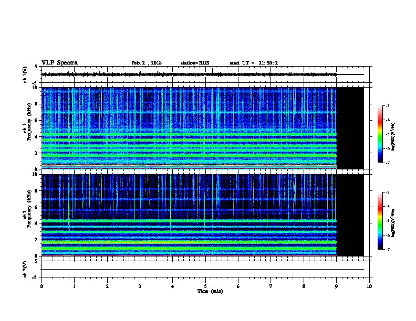This screenshot has width=416, height=321.
Task: Click the "station=HUS" header label
Action: [195, 63]
